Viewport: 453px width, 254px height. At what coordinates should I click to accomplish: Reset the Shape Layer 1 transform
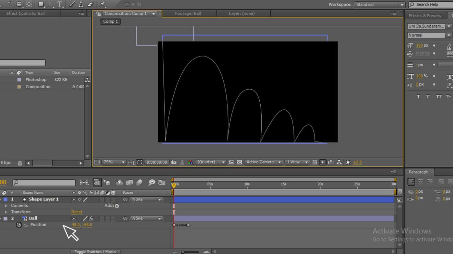(x=77, y=212)
